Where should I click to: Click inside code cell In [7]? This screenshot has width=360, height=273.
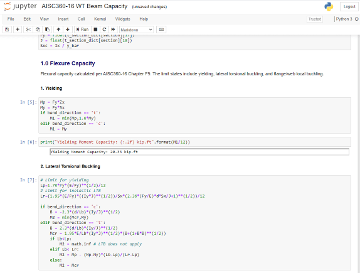pyautogui.click(x=194, y=223)
